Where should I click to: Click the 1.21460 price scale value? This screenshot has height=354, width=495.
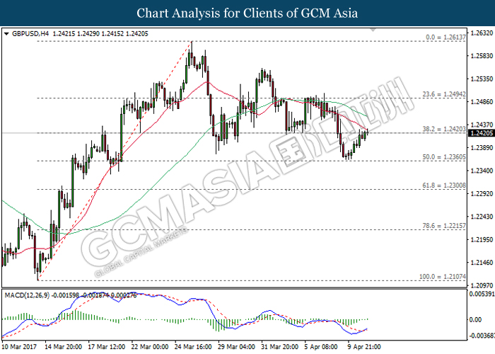[x=482, y=263]
